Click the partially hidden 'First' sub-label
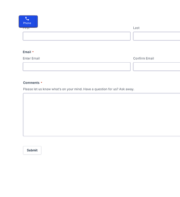 pyautogui.click(x=26, y=28)
